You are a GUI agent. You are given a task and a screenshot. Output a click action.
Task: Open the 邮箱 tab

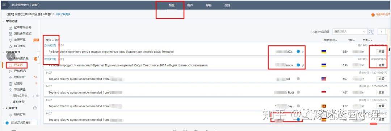pos(209,5)
